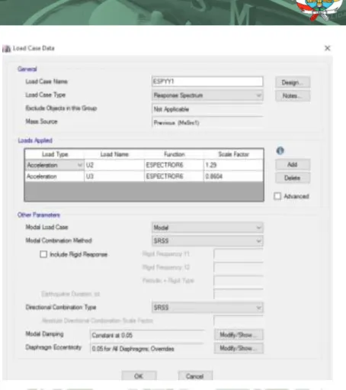Click the ETABS icon in the title bar
346x390 pixels.
point(7,48)
